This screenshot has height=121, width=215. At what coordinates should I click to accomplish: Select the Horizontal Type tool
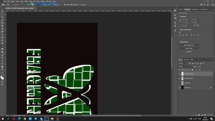click(2, 58)
